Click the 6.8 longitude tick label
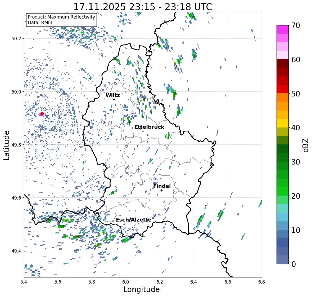 click(x=262, y=282)
